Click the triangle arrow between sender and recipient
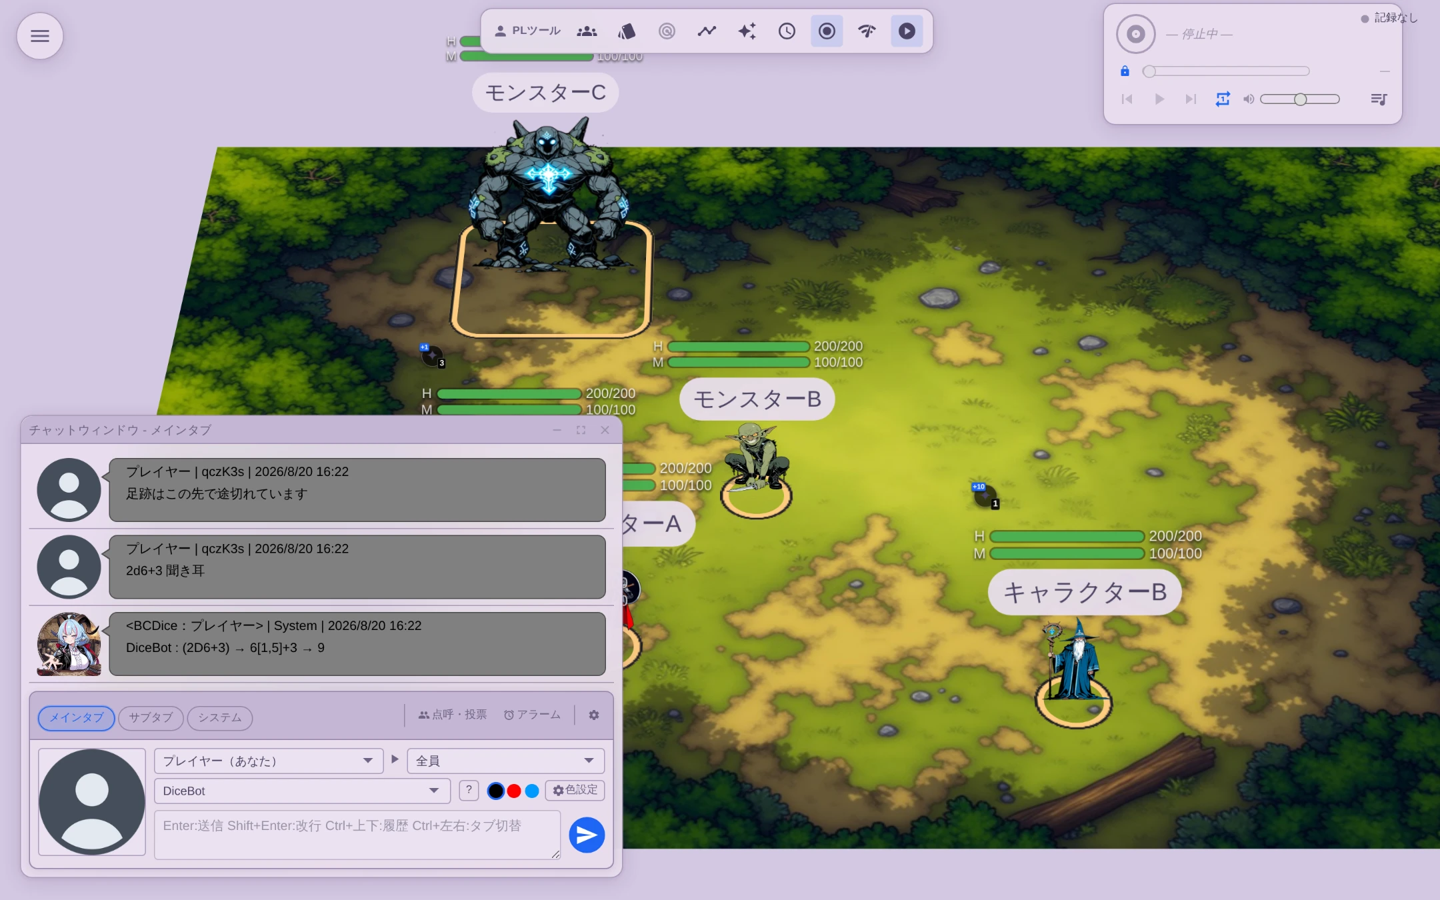Viewport: 1440px width, 900px height. click(395, 759)
